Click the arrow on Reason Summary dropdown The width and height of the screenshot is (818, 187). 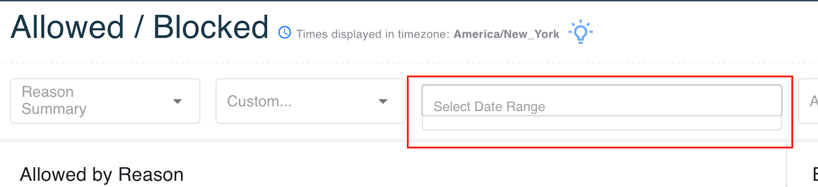click(177, 101)
